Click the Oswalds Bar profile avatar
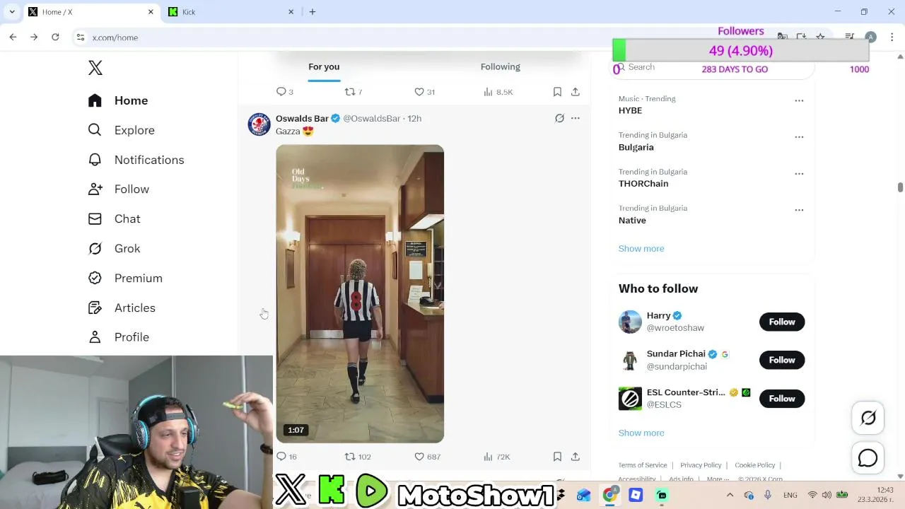 259,124
